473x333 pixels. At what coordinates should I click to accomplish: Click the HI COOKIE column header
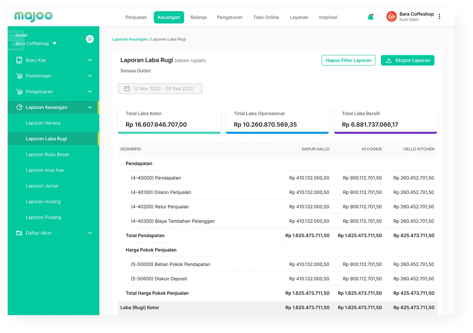tap(372, 149)
